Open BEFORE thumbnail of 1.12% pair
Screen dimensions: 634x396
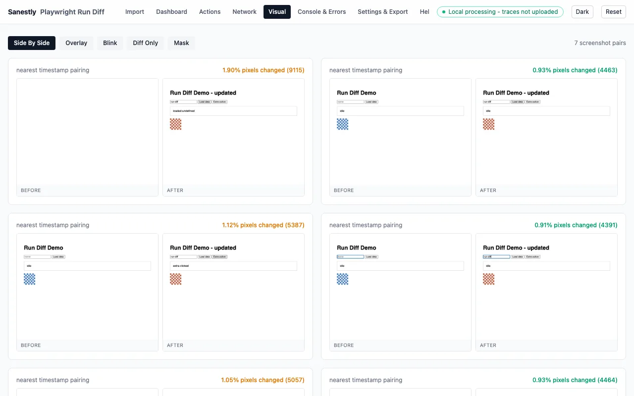point(87,292)
